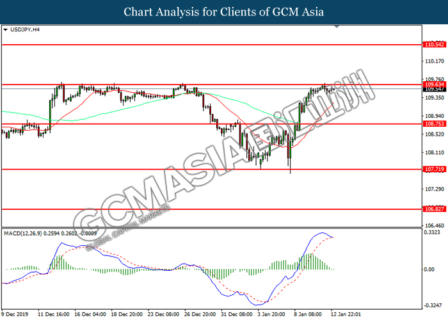Click the chart shift triangle marker at top

click(337, 27)
